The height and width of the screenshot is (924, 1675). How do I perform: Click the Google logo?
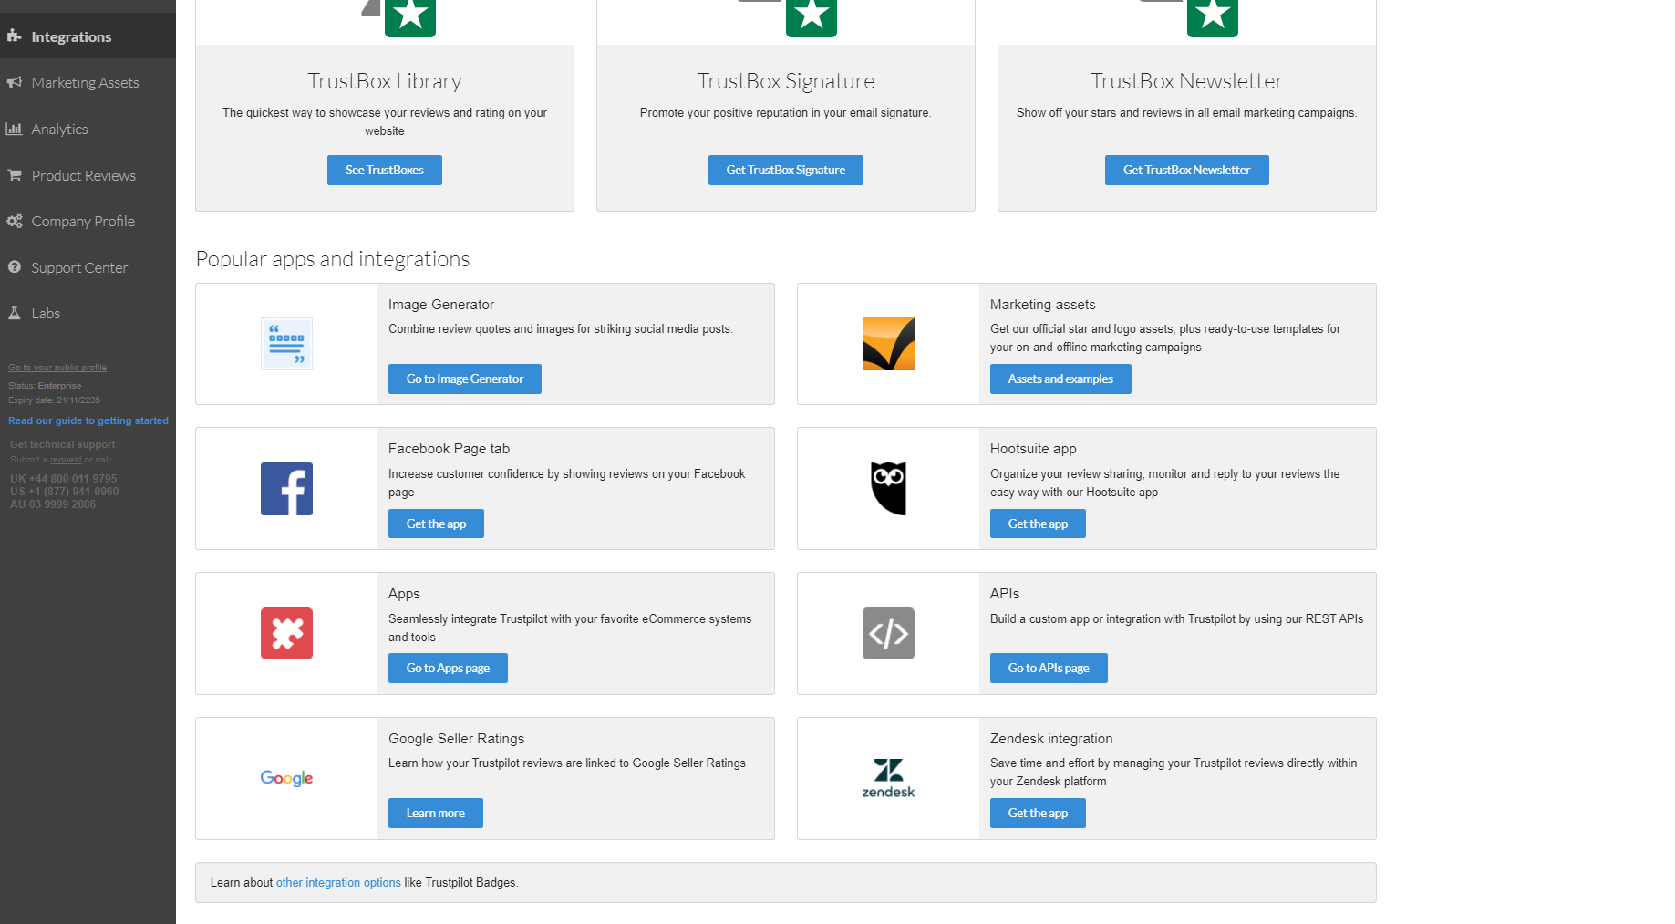point(286,778)
